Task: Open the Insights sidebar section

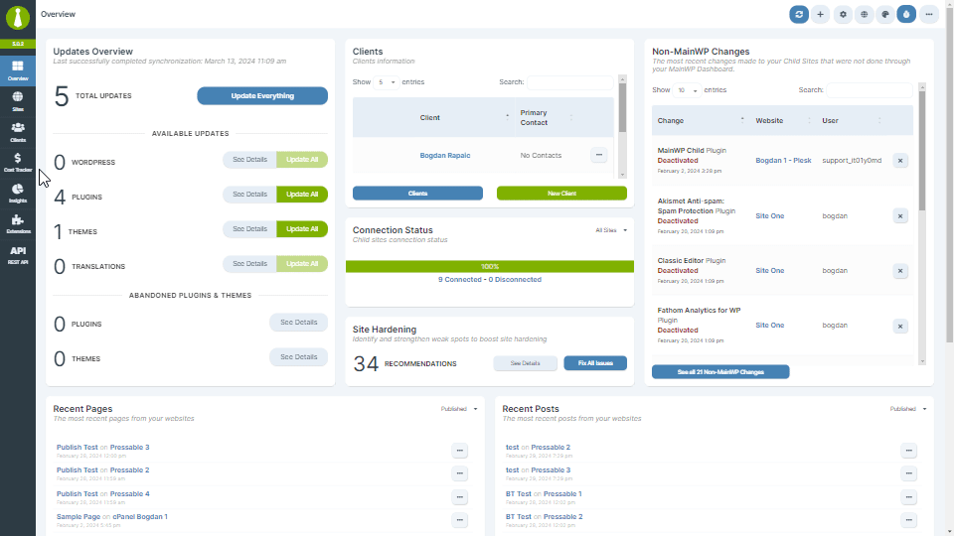Action: click(x=18, y=193)
